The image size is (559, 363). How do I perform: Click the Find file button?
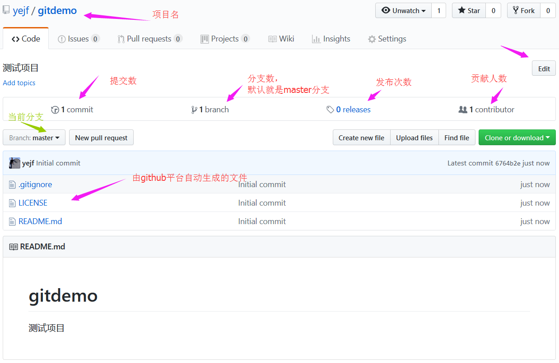(457, 138)
